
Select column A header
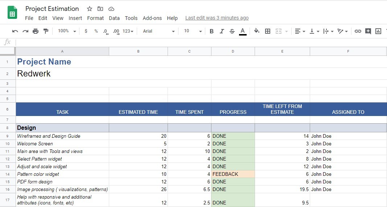pos(62,51)
